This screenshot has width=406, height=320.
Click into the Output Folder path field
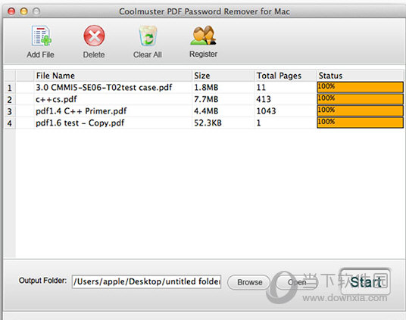(x=146, y=281)
